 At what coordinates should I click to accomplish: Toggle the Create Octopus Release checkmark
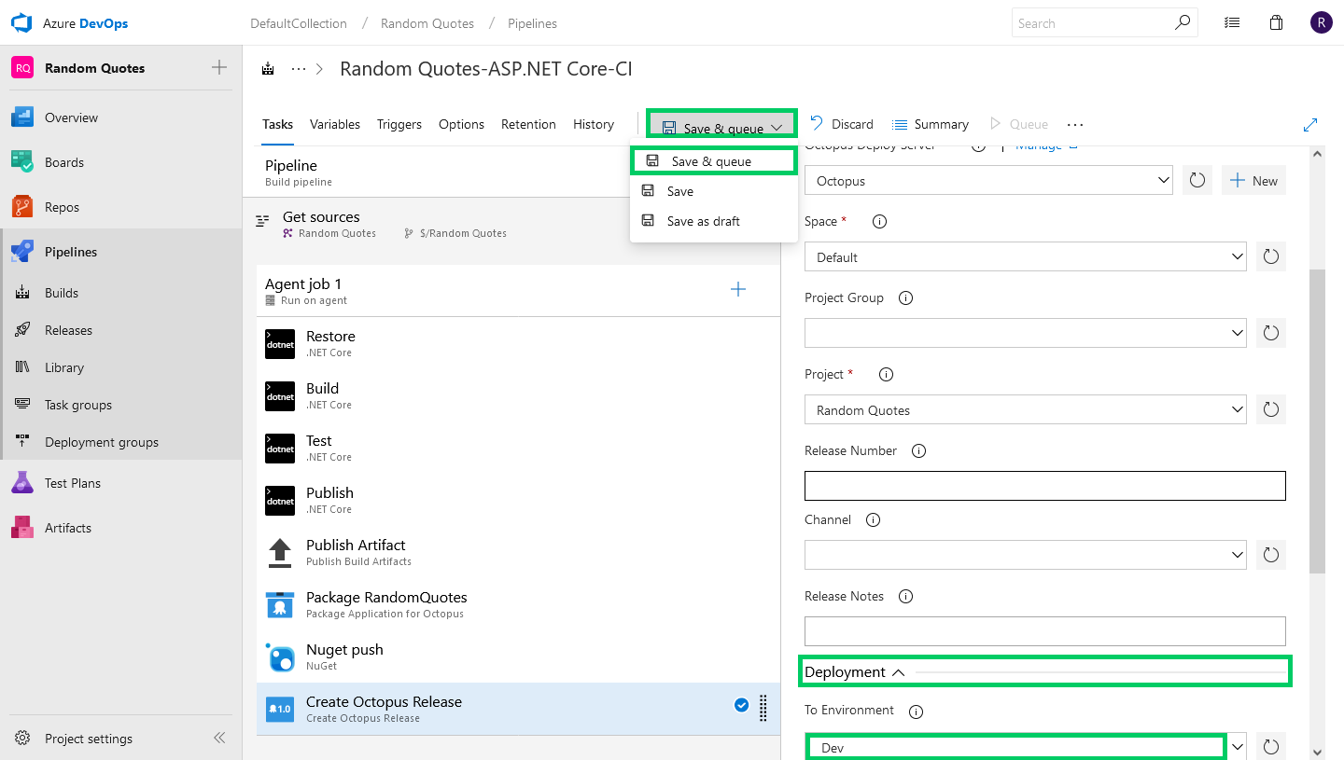pyautogui.click(x=741, y=705)
